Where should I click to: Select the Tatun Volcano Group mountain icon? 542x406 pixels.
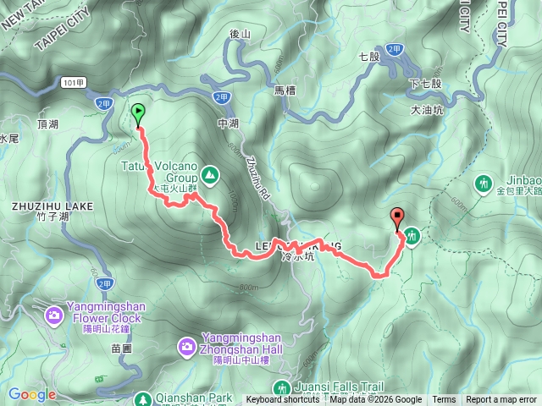pos(210,176)
